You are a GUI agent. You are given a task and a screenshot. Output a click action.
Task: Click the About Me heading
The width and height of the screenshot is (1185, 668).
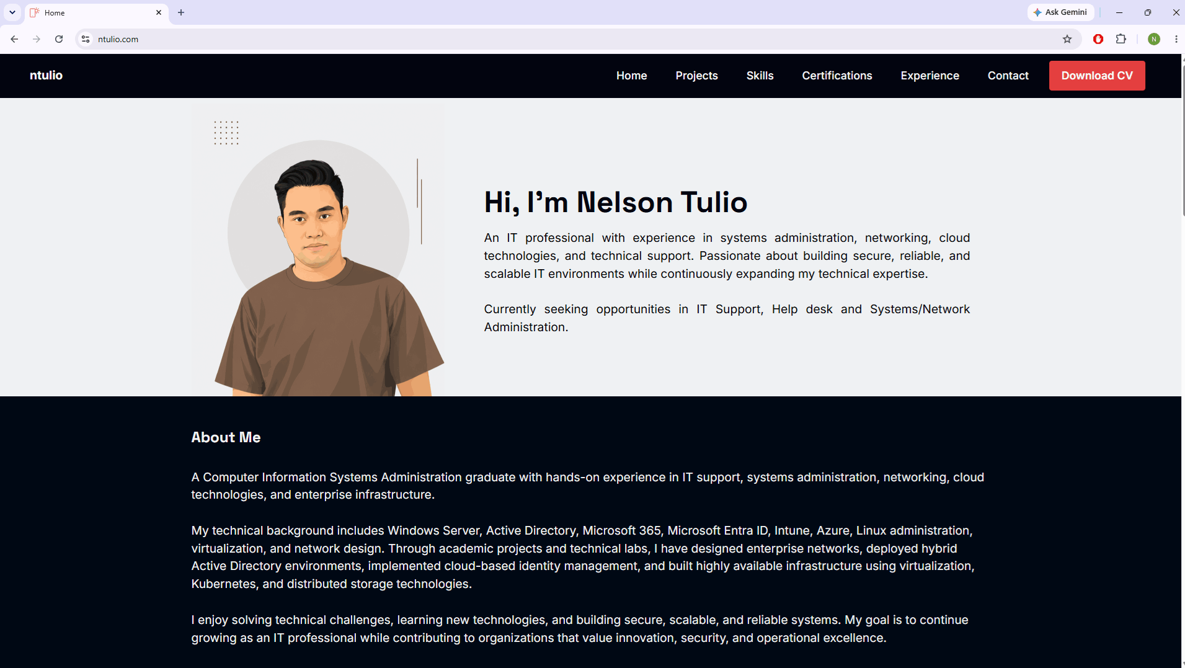click(x=226, y=437)
